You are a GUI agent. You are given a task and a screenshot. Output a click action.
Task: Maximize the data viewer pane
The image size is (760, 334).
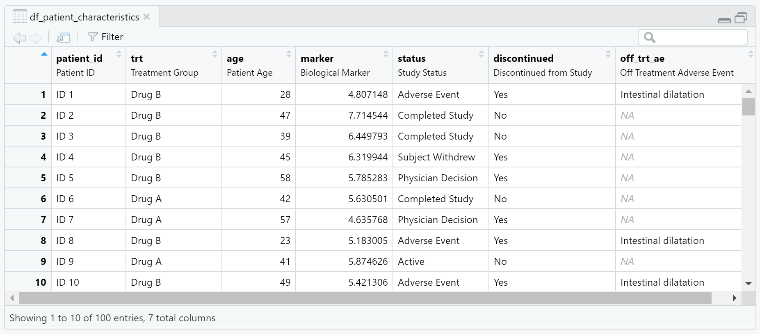point(741,18)
